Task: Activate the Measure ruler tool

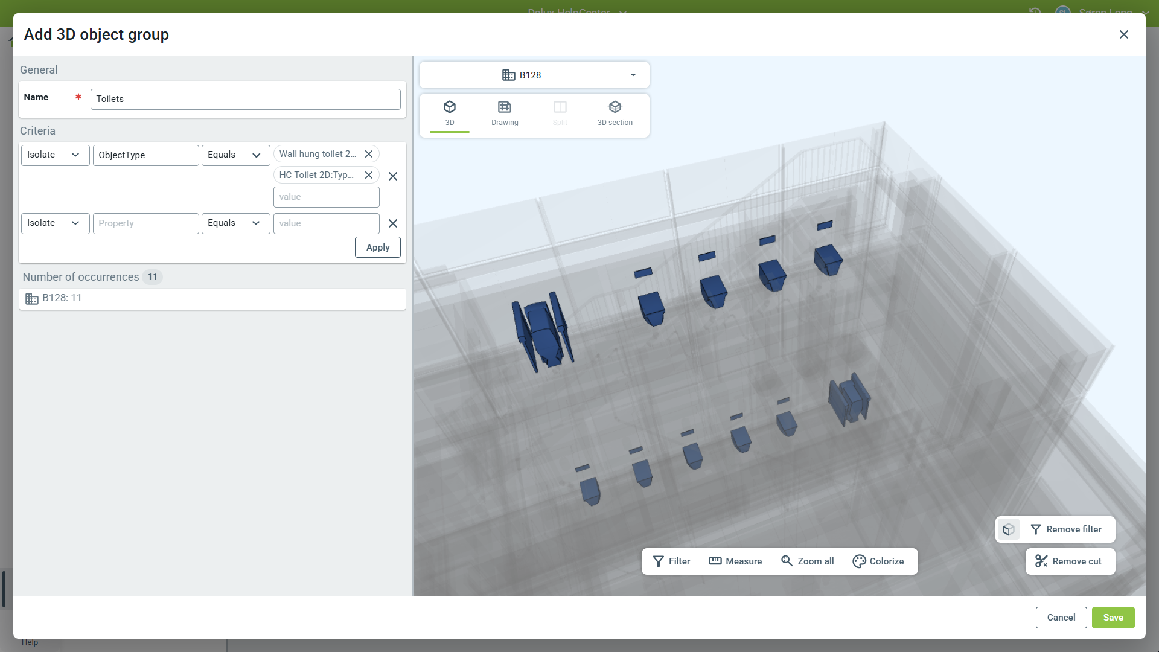Action: [x=735, y=561]
